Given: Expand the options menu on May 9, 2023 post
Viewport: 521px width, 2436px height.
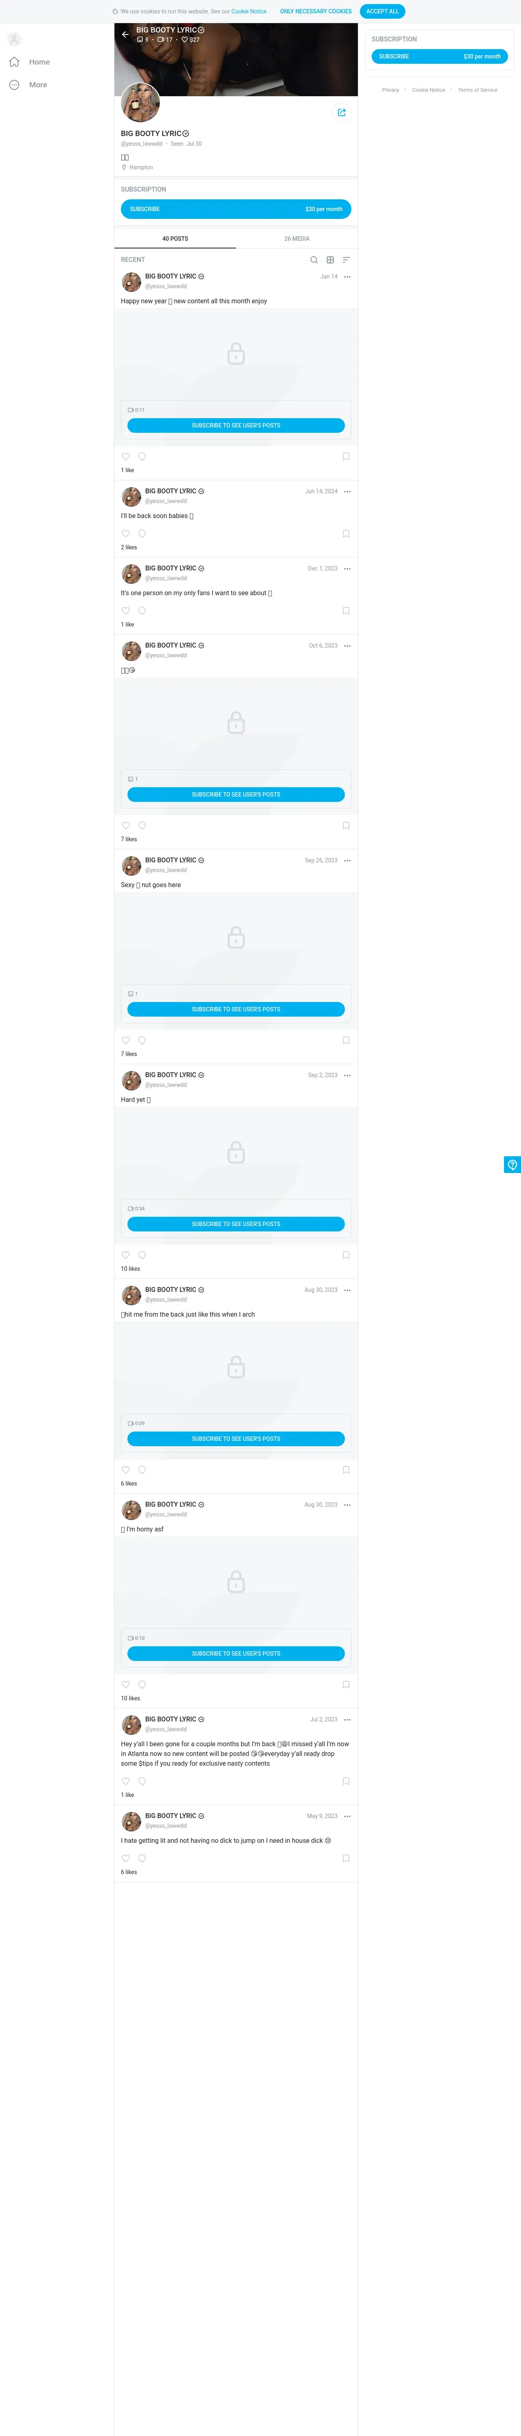Looking at the screenshot, I should [x=347, y=1816].
